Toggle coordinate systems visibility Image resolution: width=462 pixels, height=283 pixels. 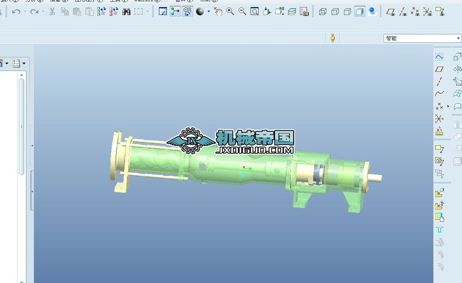pos(428,11)
